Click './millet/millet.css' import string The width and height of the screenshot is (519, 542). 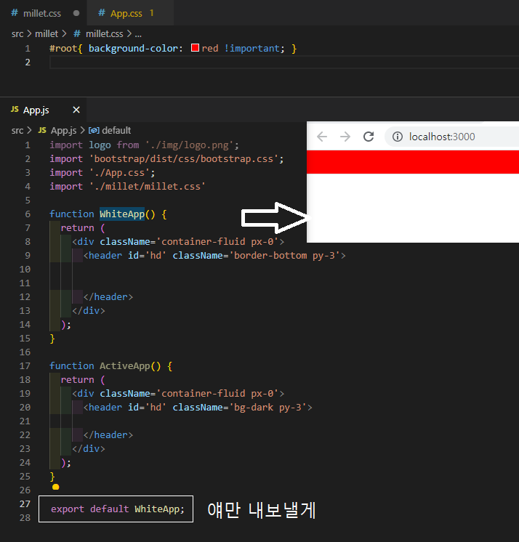click(148, 186)
